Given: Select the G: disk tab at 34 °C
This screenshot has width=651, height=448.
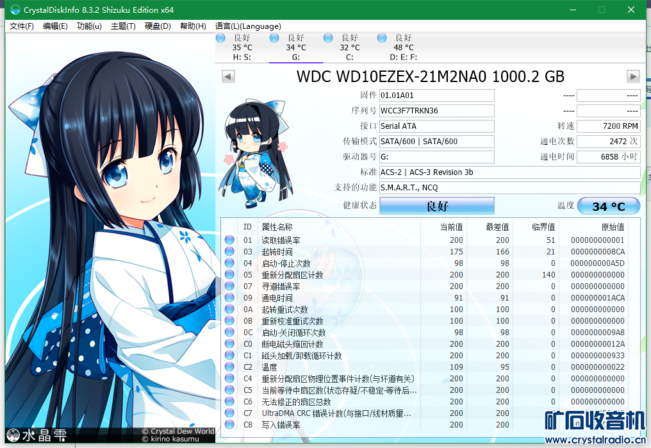Looking at the screenshot, I should [x=296, y=47].
